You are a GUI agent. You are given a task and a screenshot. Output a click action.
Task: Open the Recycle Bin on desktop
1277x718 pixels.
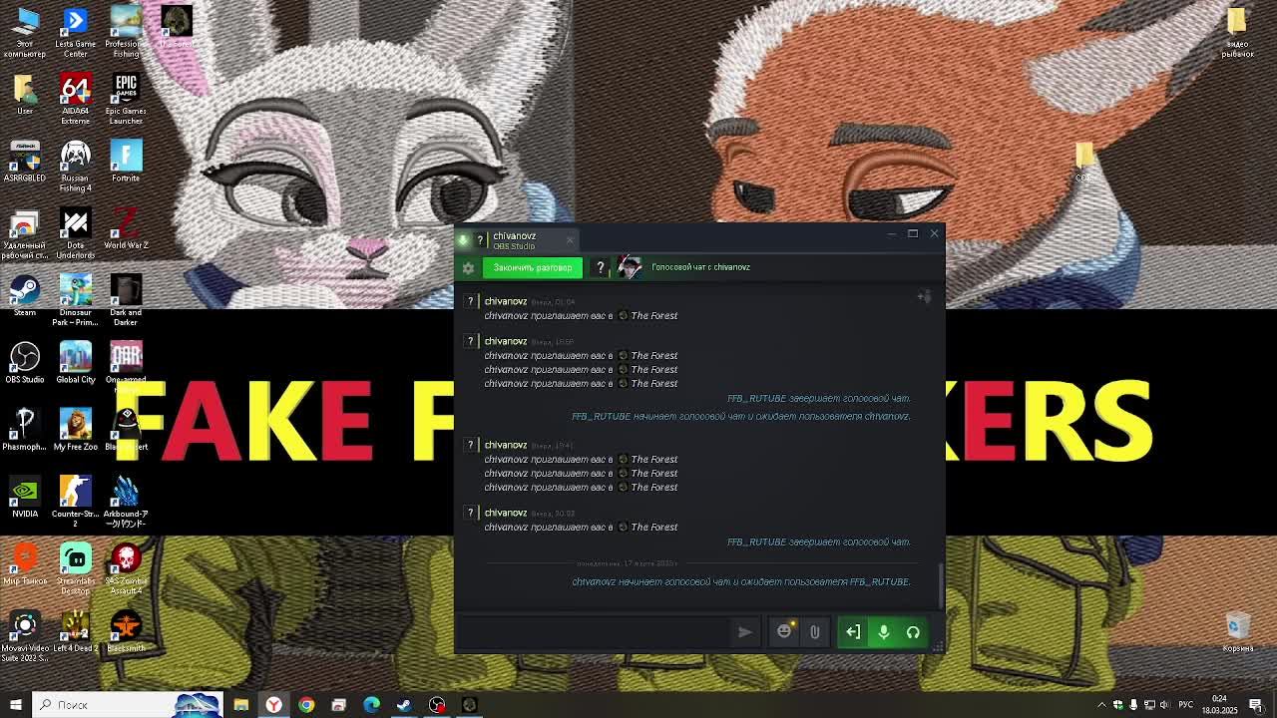click(1237, 631)
